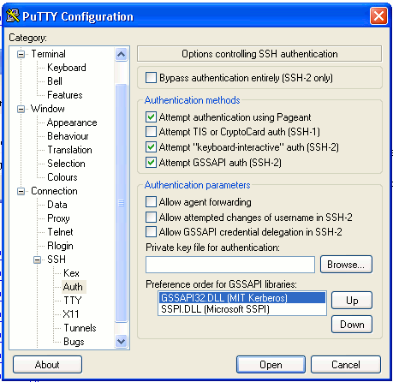Click the private key file field
Viewport: 393px width, 382px height.
pyautogui.click(x=230, y=265)
